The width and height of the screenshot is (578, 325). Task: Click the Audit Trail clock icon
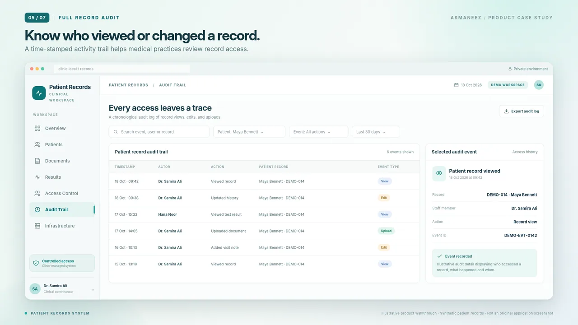point(37,209)
